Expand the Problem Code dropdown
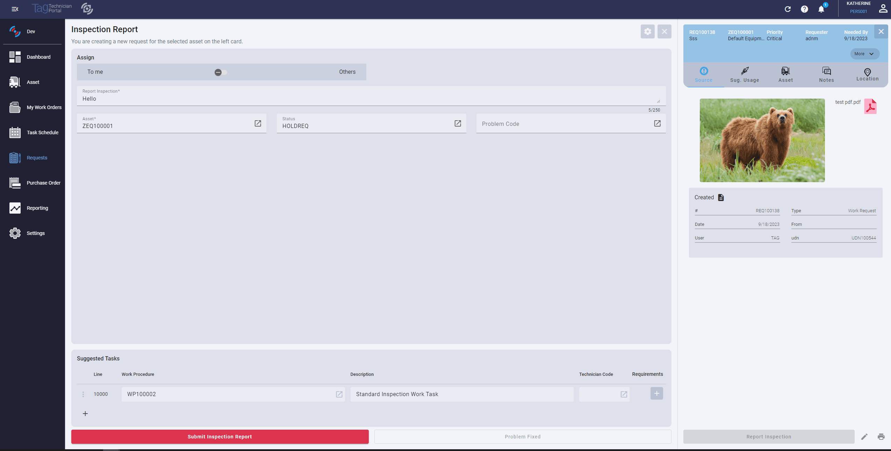 (x=657, y=124)
